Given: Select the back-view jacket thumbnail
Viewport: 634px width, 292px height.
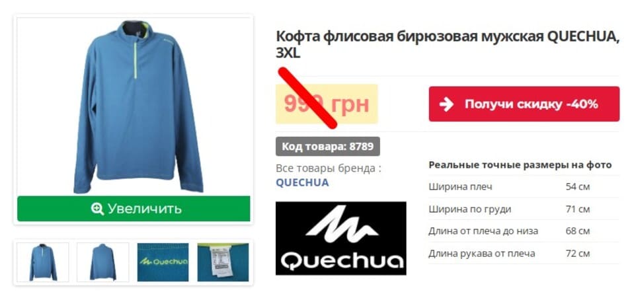Looking at the screenshot, I should pos(103,262).
